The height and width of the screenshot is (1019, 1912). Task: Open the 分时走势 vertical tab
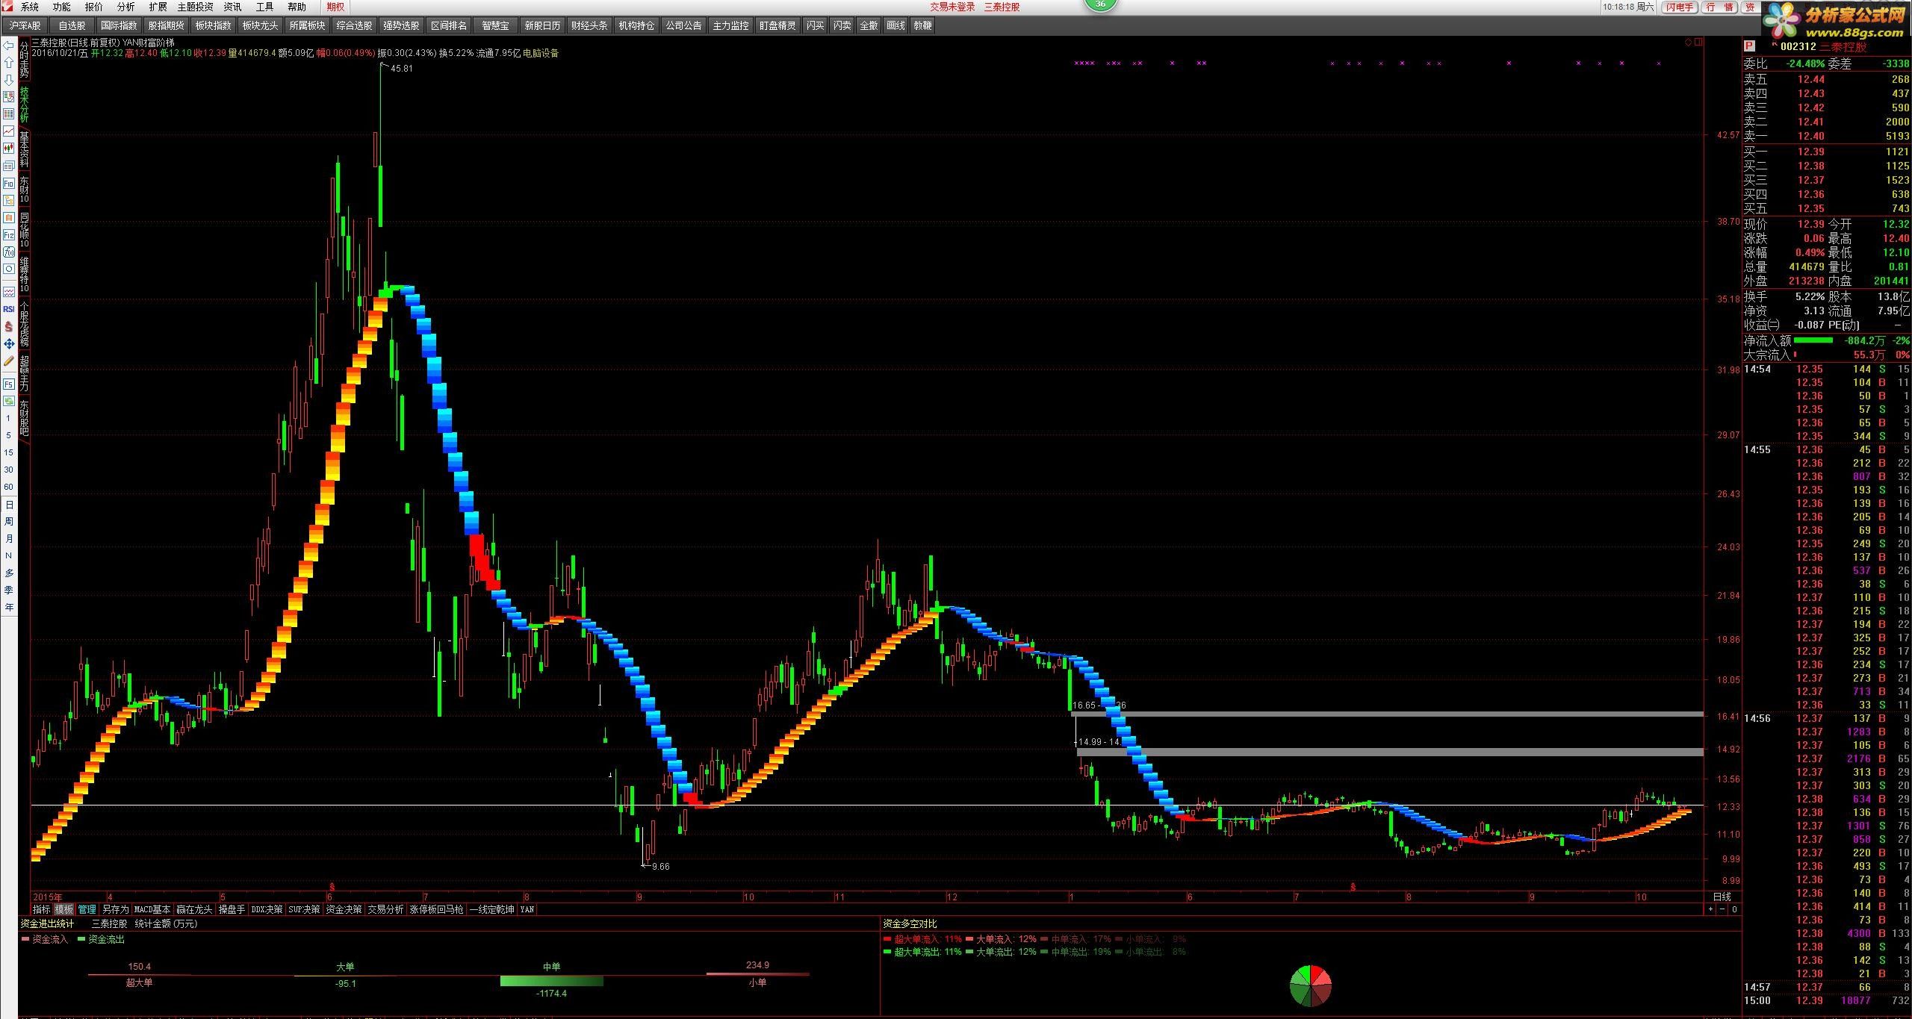pyautogui.click(x=24, y=60)
